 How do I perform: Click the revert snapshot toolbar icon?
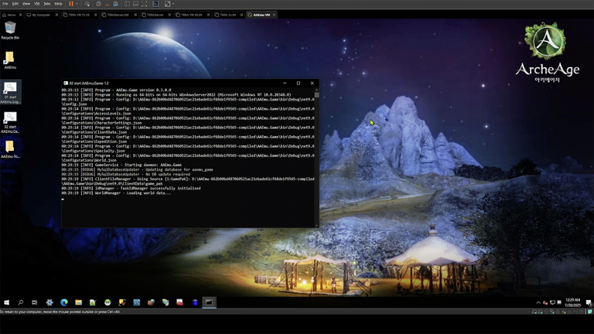click(x=107, y=4)
